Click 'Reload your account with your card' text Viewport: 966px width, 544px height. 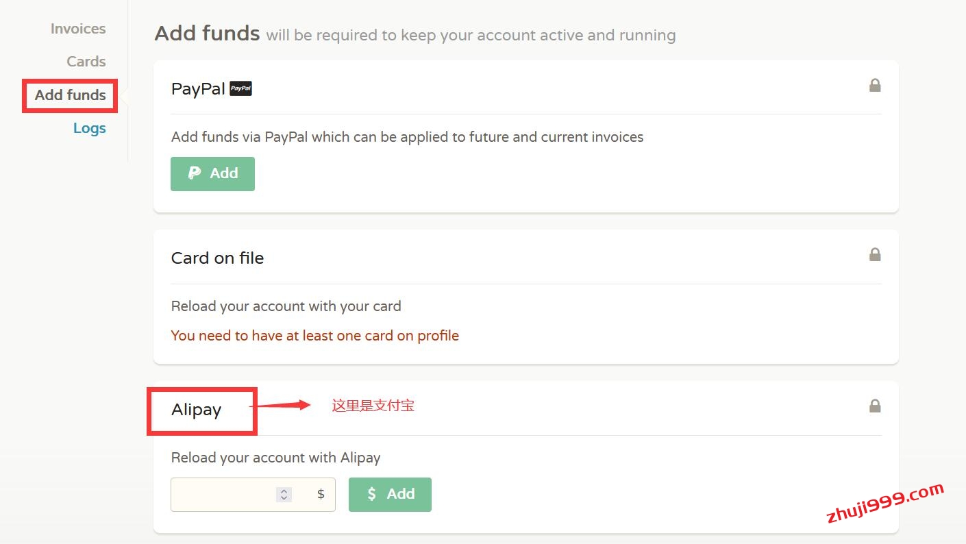pyautogui.click(x=286, y=306)
